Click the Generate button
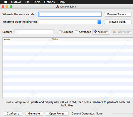The image size is (133, 117). pyautogui.click(x=34, y=113)
